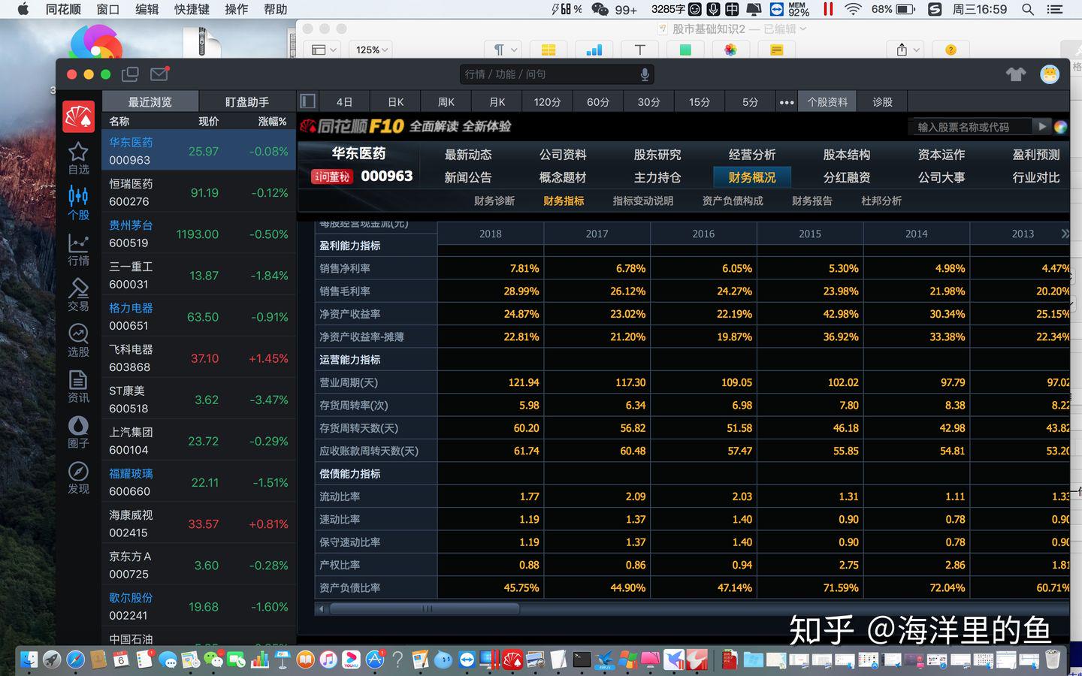Open the 快捷键 menu in menu bar
1082x676 pixels.
tap(192, 9)
